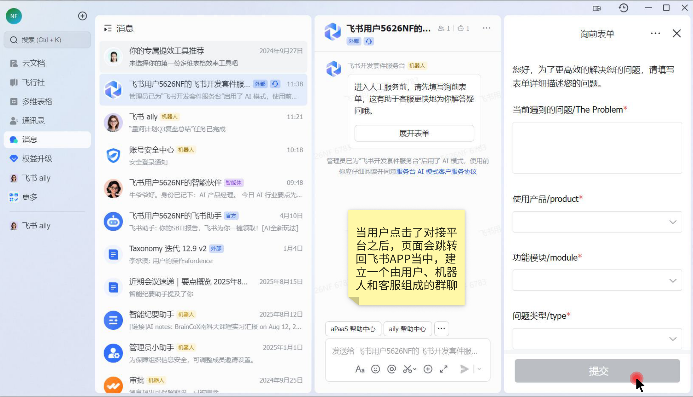This screenshot has height=397, width=693.
Task: Click the history clock icon in title bar
Action: point(623,8)
